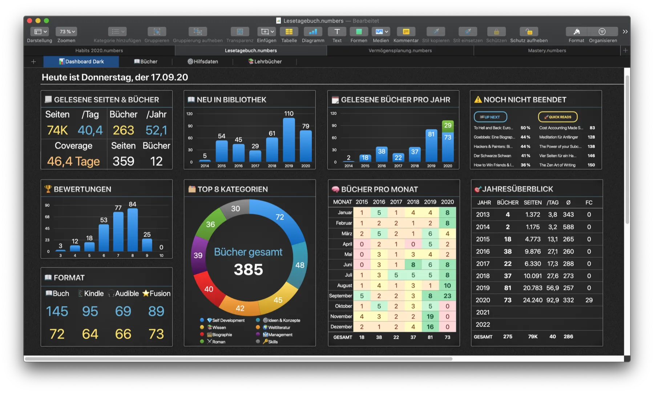Open the Bücher sheet
The image size is (654, 393).
(x=146, y=62)
